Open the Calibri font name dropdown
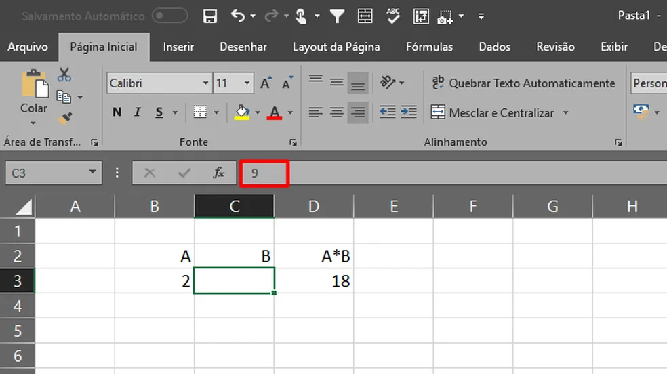This screenshot has width=667, height=374. (x=205, y=83)
